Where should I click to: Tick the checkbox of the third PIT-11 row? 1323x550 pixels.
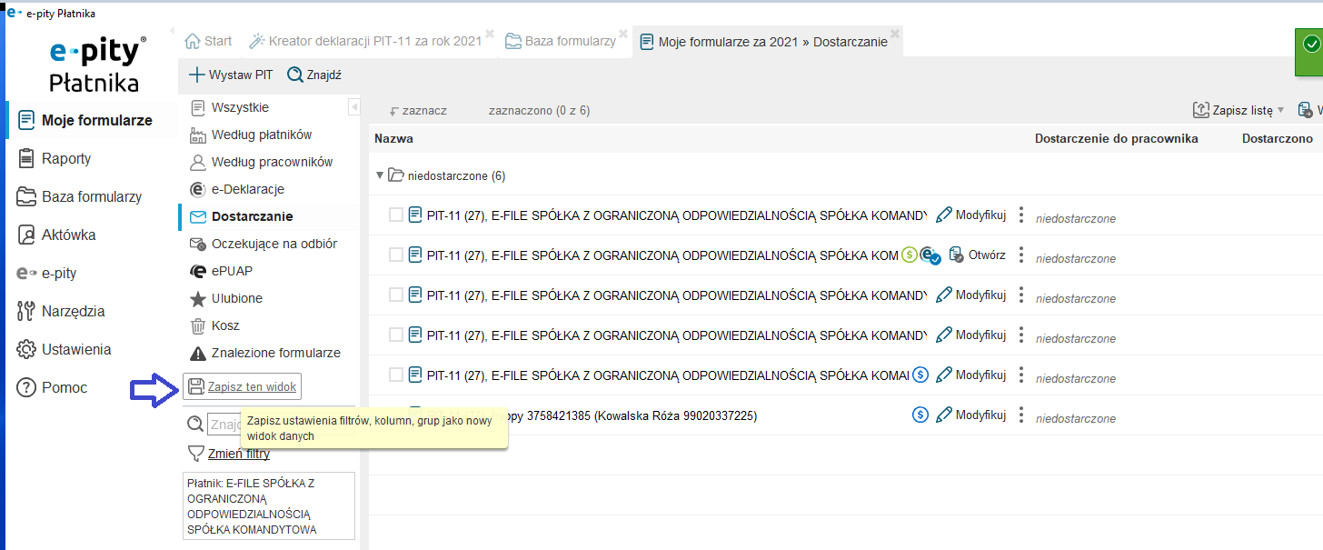[395, 295]
